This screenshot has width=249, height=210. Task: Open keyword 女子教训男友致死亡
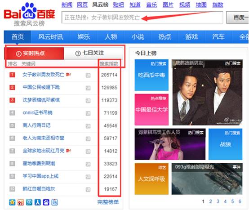[44, 75]
